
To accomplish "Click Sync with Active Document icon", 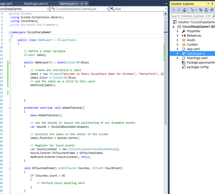I will tap(201, 10).
